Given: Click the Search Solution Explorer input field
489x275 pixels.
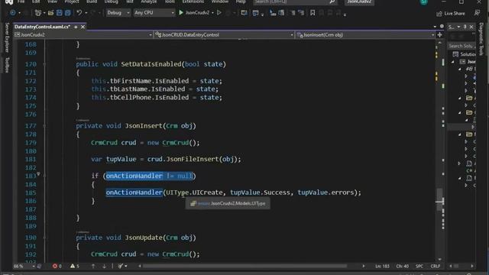Looking at the screenshot, I should coord(461,46).
